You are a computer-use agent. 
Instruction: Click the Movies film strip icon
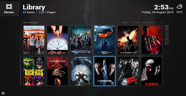[9, 7]
